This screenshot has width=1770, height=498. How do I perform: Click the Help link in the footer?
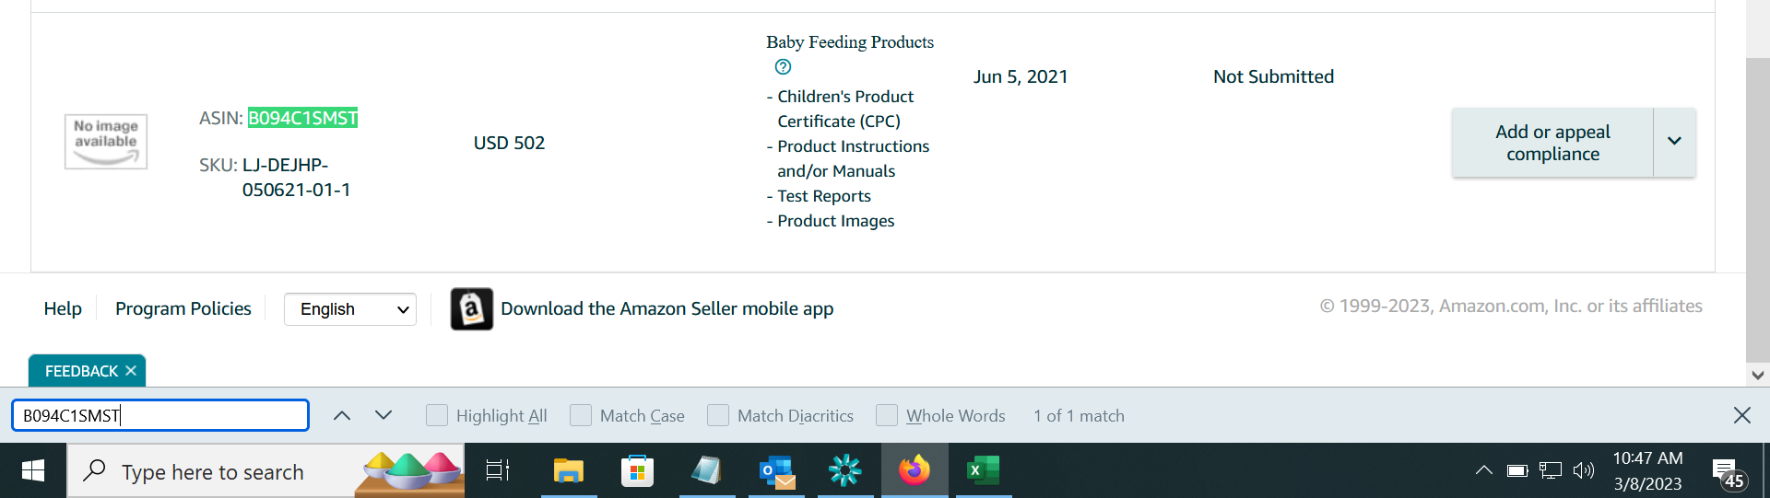pos(63,308)
